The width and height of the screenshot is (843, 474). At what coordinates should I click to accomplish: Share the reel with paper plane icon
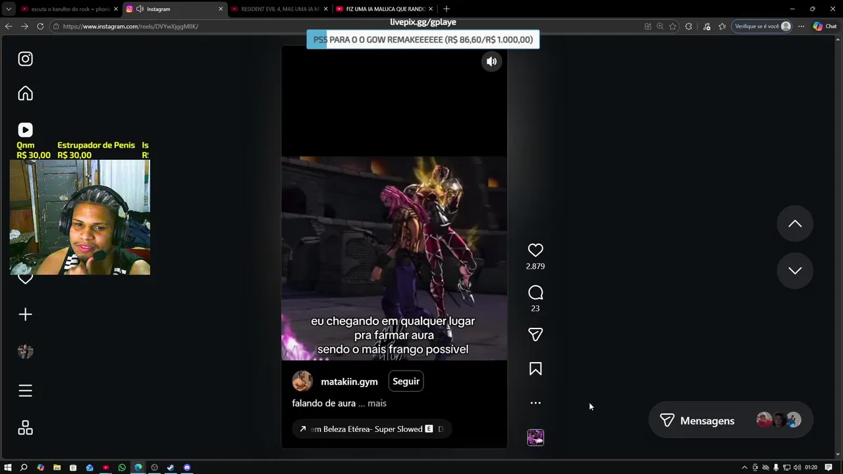pyautogui.click(x=535, y=334)
